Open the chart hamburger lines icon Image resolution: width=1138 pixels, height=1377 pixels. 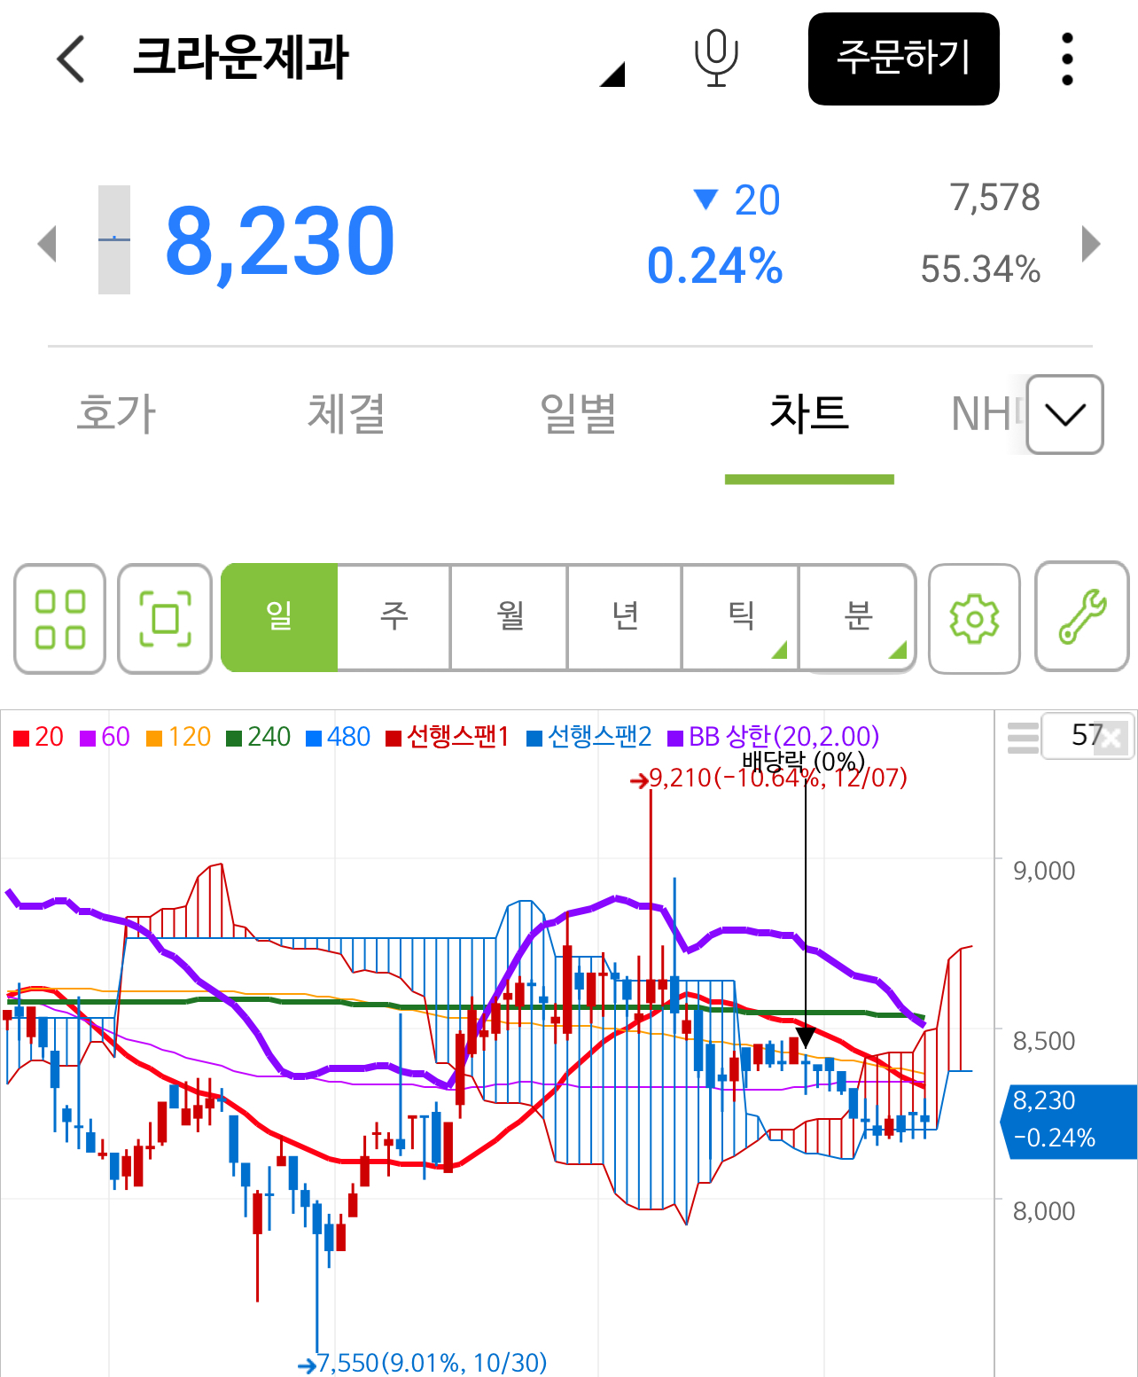[x=1023, y=738]
